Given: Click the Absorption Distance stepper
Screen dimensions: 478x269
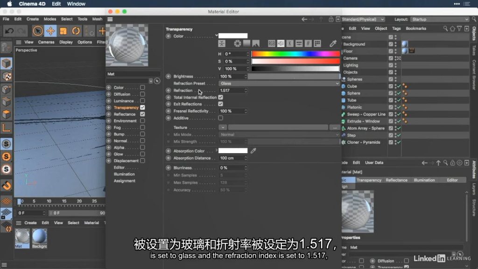Looking at the screenshot, I should 246,158.
